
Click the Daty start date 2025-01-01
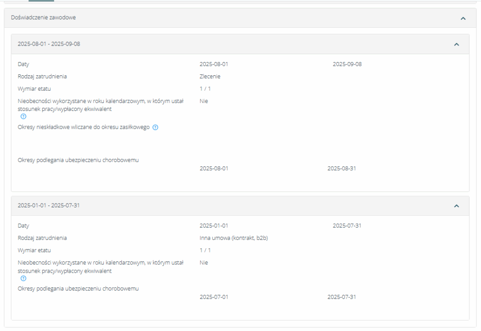click(214, 226)
